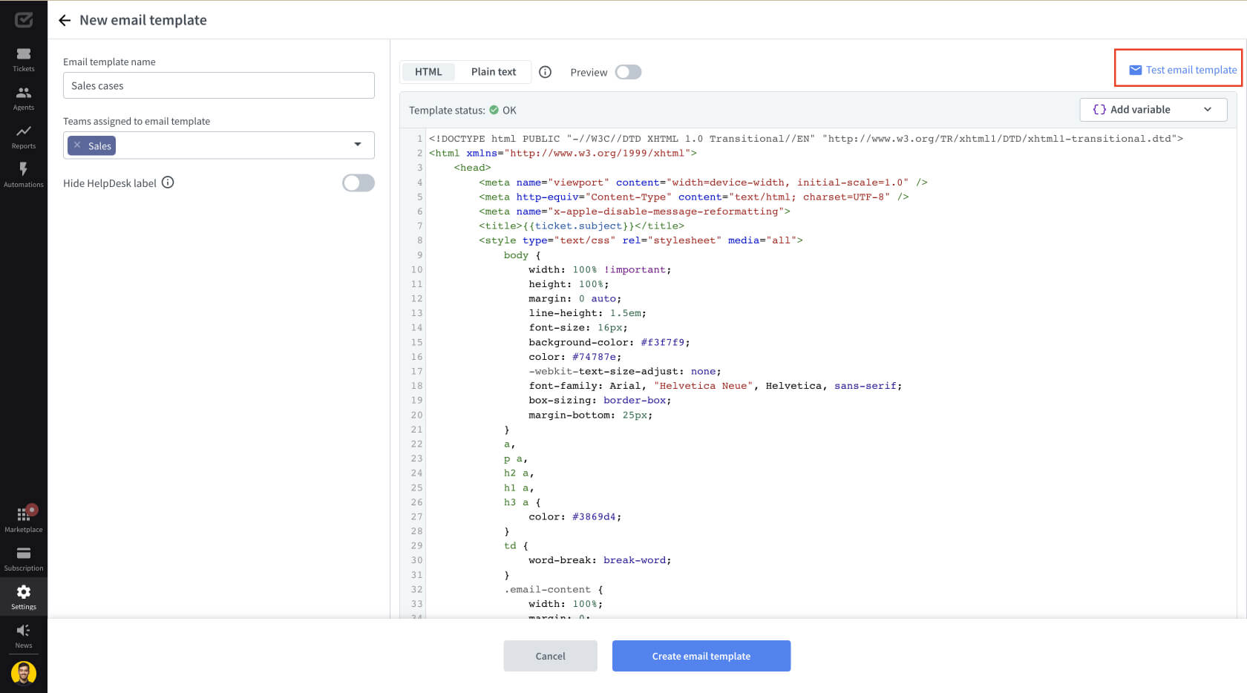Click the info icon next to Plain text

(x=545, y=72)
